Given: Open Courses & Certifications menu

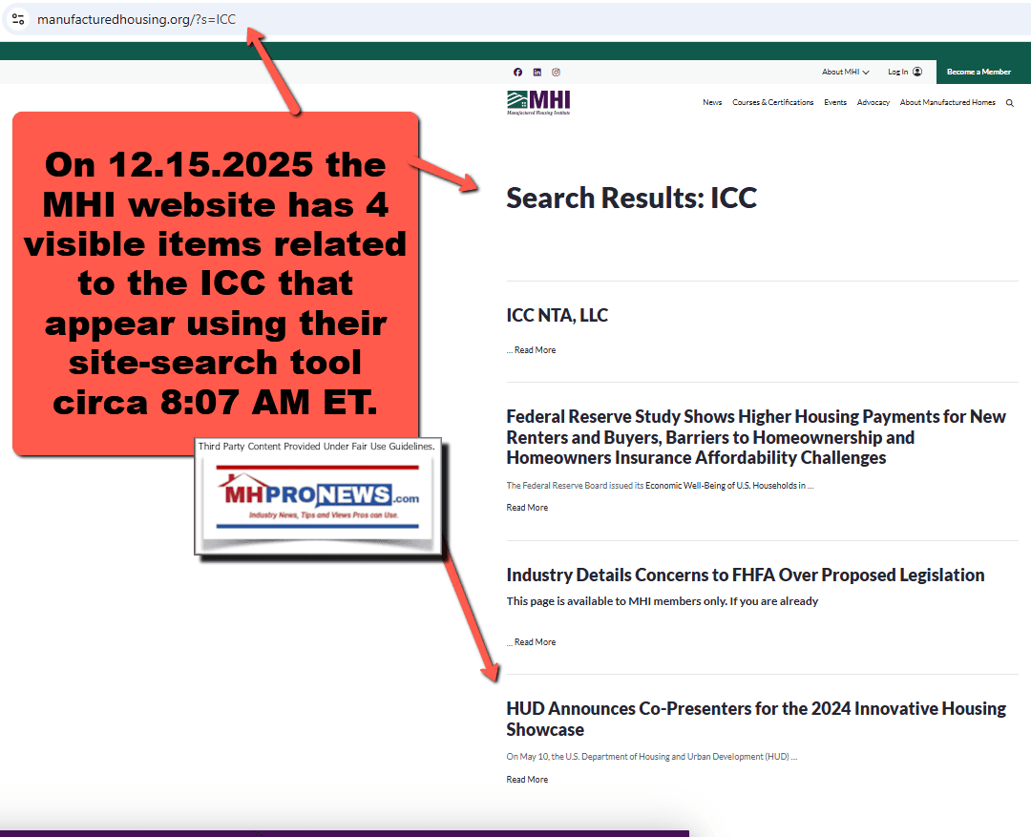Looking at the screenshot, I should point(772,103).
